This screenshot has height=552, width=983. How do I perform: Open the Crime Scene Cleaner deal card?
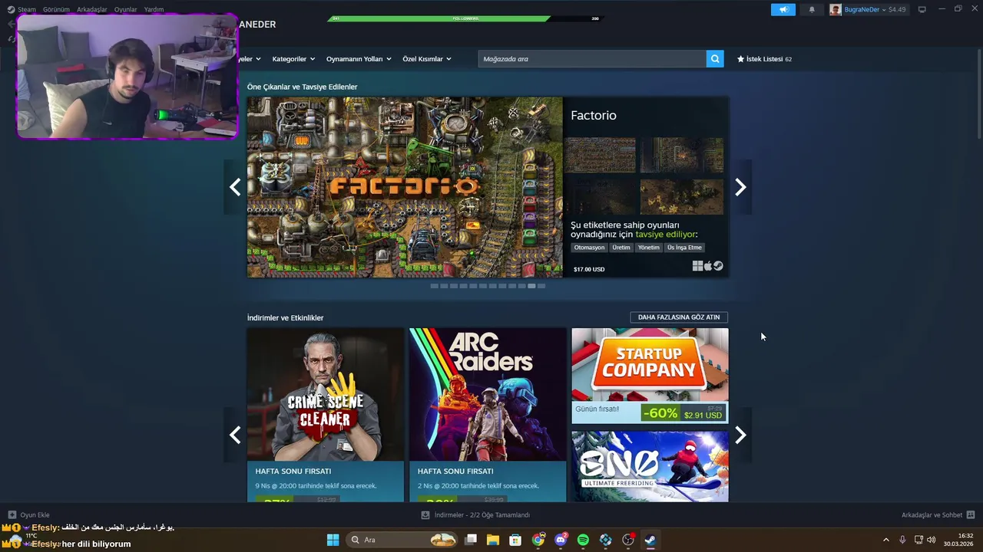[326, 415]
